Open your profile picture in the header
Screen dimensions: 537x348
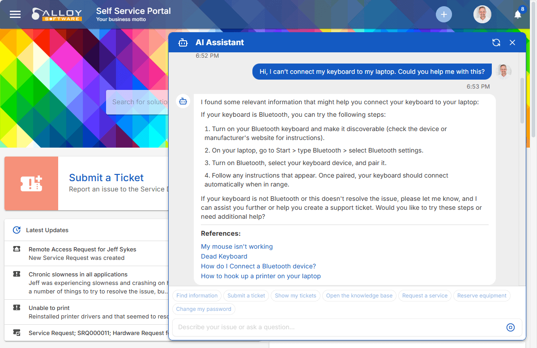[482, 14]
